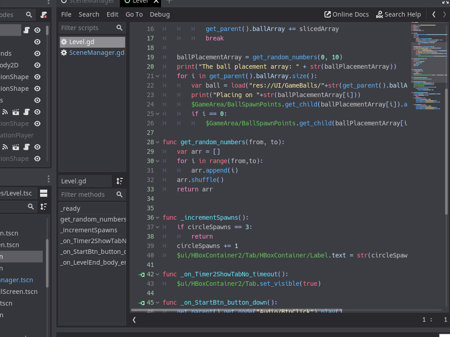Click the gear icon next to SceneManager.gd
The width and height of the screenshot is (450, 337).
click(x=64, y=53)
